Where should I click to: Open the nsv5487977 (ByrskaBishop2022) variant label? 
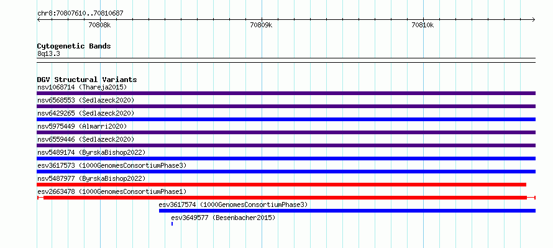pos(91,178)
